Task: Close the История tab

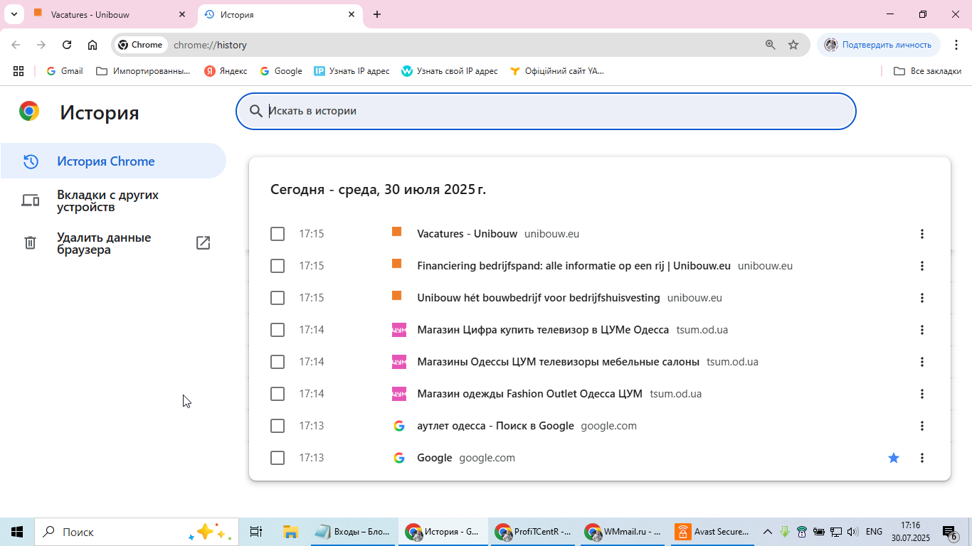Action: click(x=352, y=14)
